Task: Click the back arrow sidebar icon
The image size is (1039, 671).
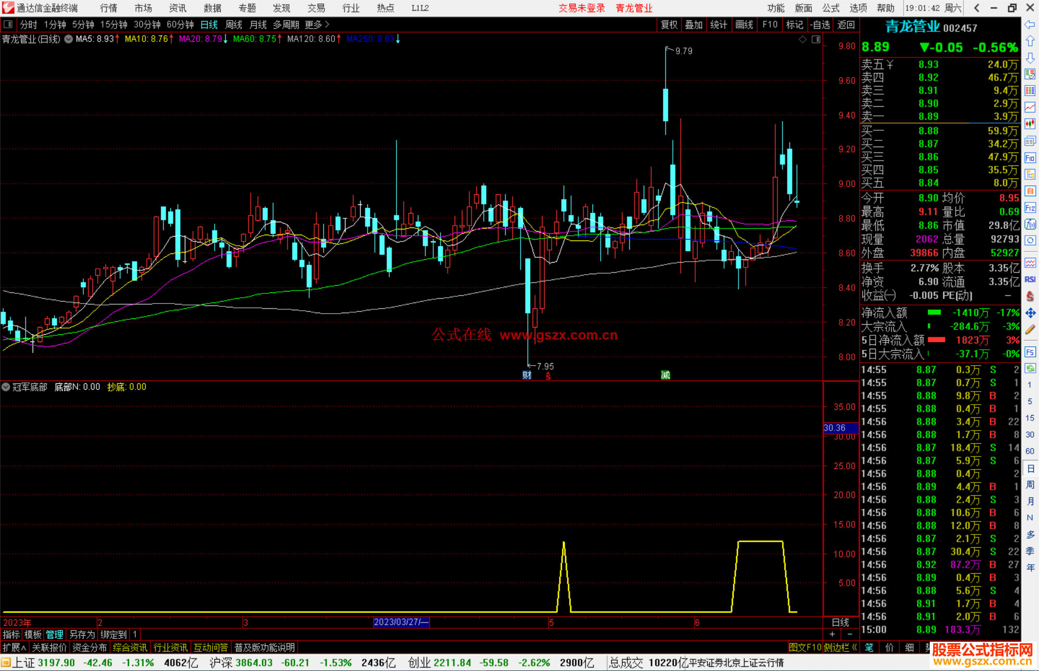Action: (x=1030, y=25)
